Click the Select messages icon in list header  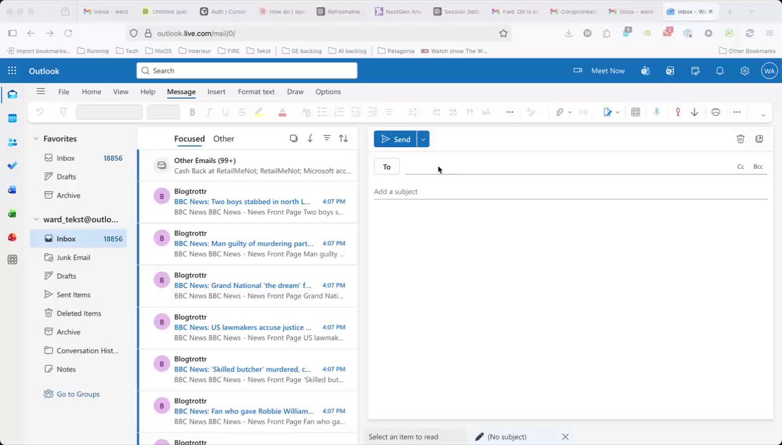[x=293, y=138]
